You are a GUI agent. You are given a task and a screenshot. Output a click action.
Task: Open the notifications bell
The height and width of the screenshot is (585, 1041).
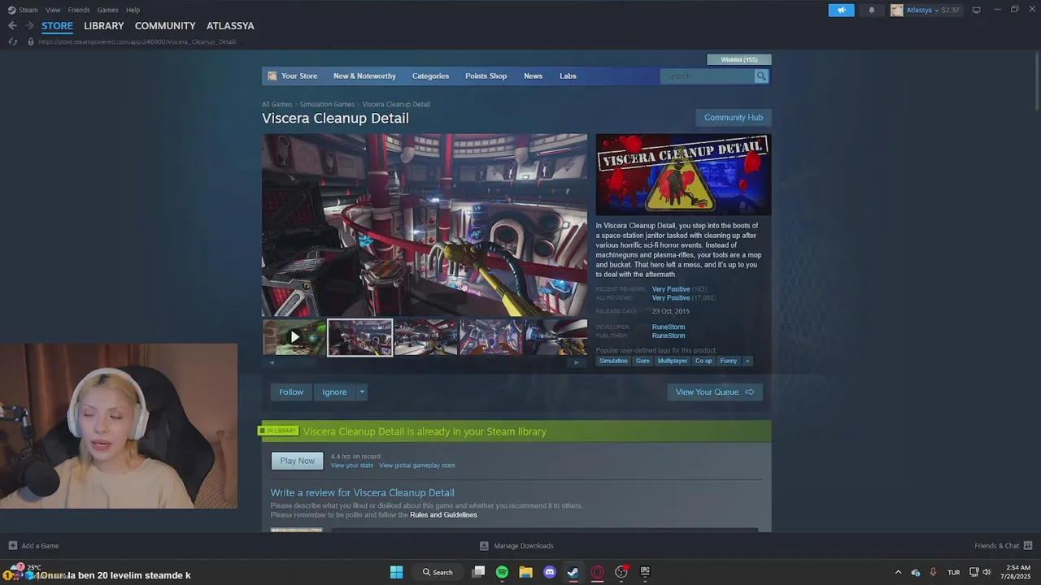(x=872, y=10)
